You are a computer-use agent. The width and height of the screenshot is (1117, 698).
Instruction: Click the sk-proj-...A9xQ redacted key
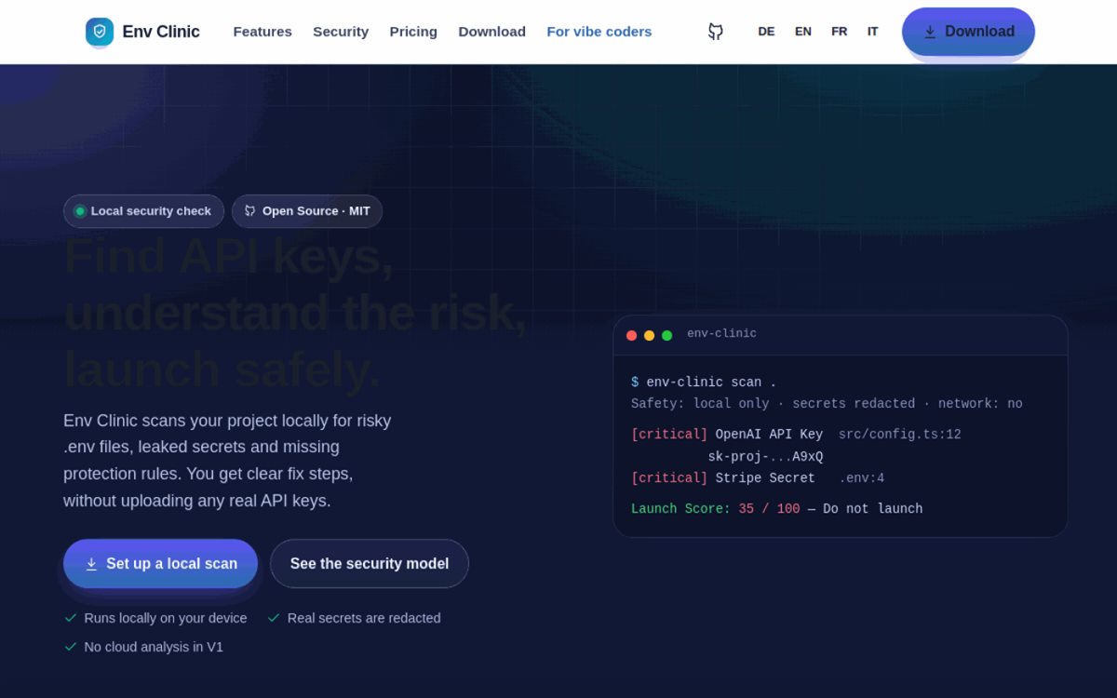tap(765, 457)
